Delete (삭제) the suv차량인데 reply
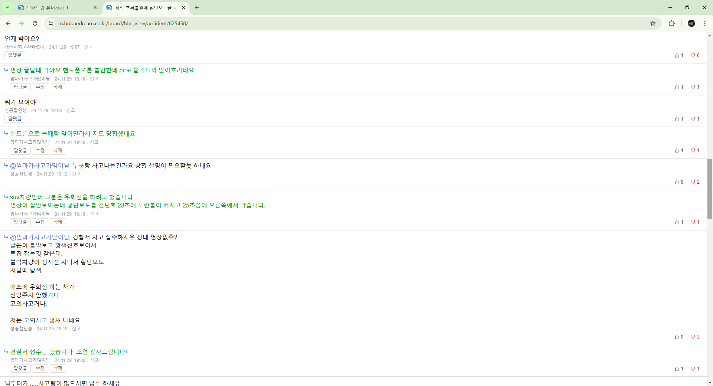Image resolution: width=713 pixels, height=386 pixels. point(58,222)
